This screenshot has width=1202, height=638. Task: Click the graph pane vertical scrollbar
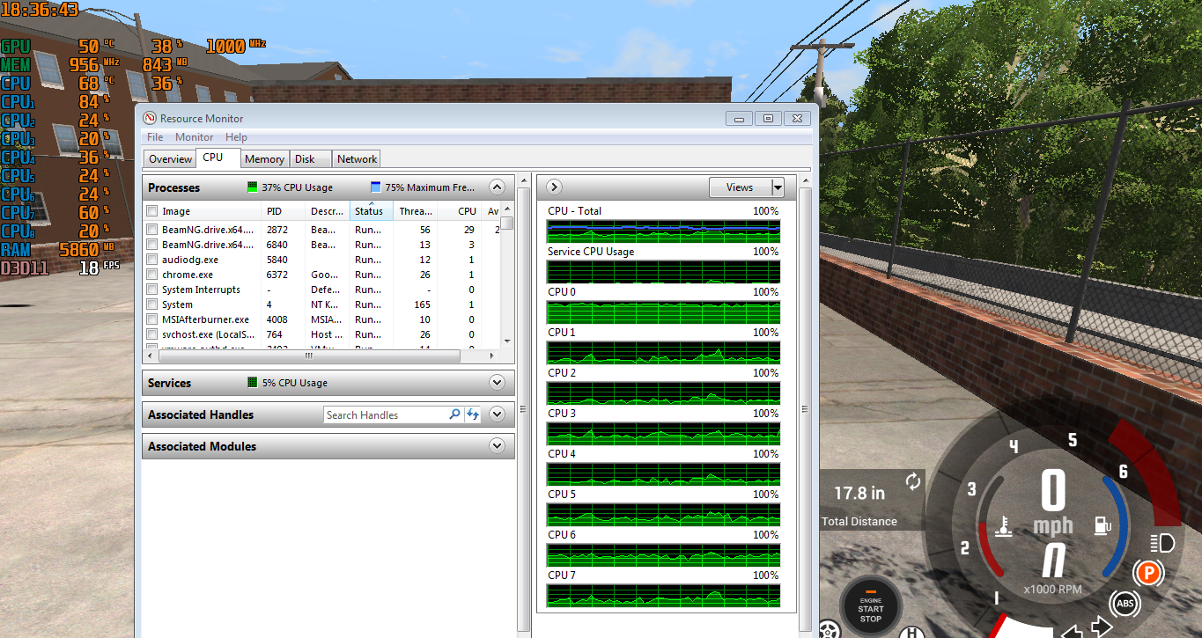[804, 408]
